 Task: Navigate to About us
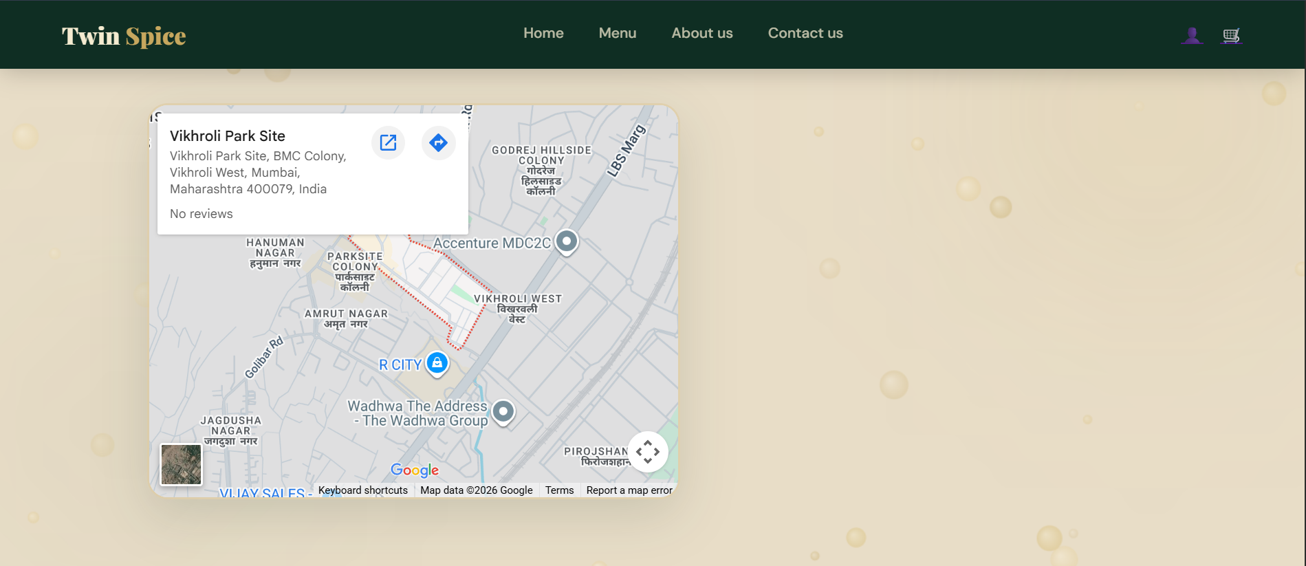pyautogui.click(x=702, y=33)
